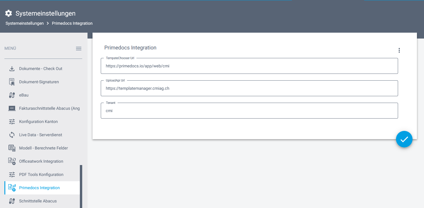Collapse the sidebar using the hamburger icon

[78, 48]
